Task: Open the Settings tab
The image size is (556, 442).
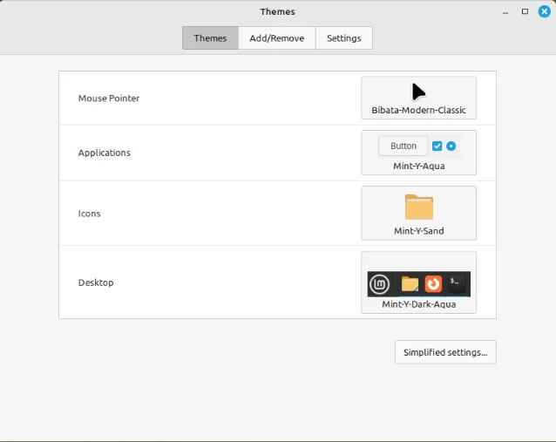Action: point(344,38)
